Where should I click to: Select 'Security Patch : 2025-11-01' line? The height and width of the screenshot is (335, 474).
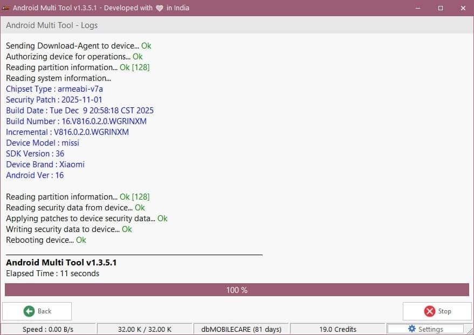click(54, 100)
